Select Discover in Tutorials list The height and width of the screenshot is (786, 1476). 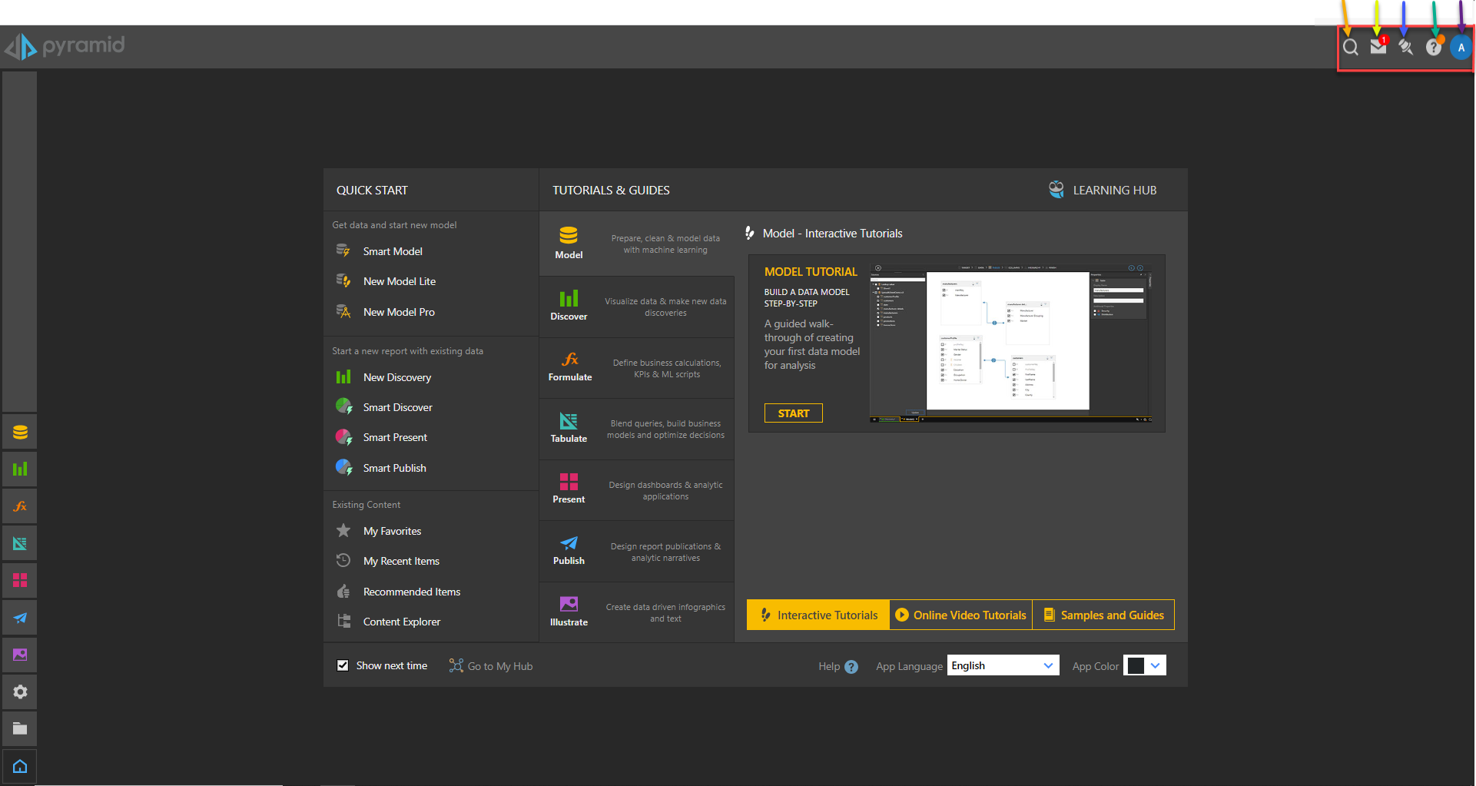(636, 307)
